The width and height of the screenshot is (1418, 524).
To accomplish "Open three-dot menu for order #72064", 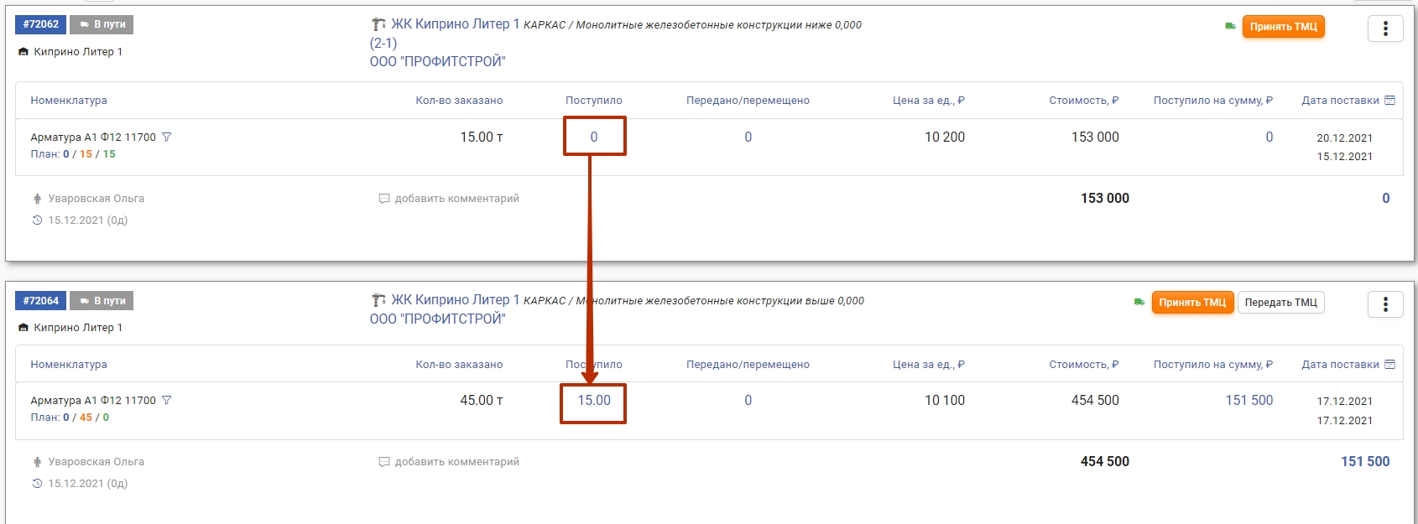I will (1384, 304).
